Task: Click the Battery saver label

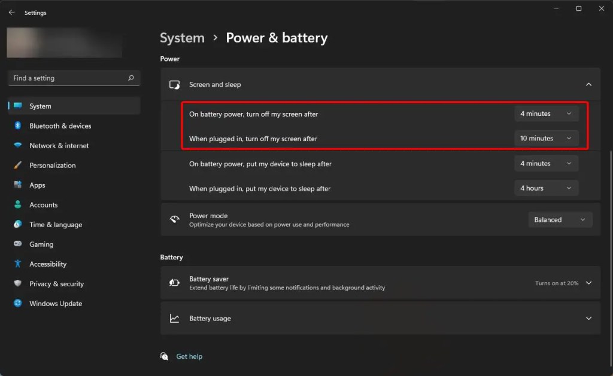Action: (209, 279)
